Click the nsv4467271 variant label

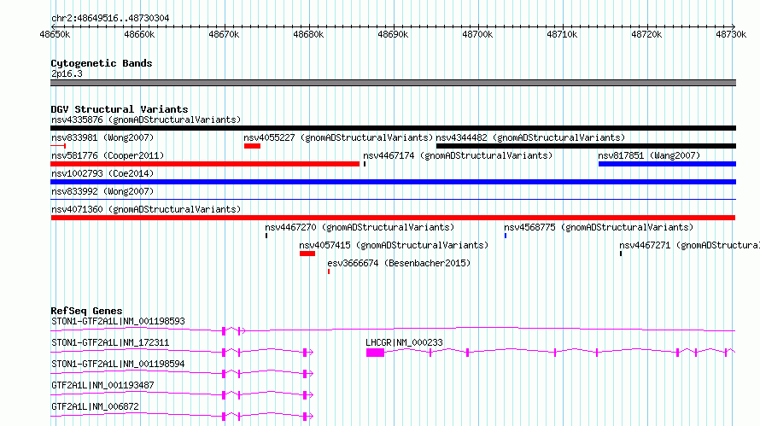point(689,245)
